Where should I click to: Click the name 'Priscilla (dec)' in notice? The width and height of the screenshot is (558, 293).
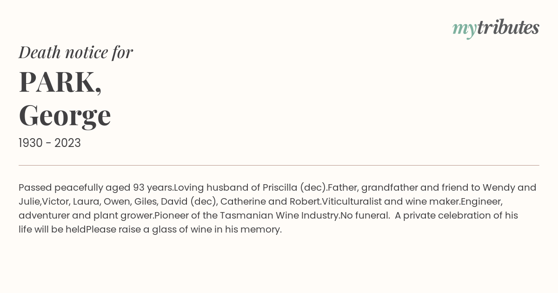click(x=293, y=188)
